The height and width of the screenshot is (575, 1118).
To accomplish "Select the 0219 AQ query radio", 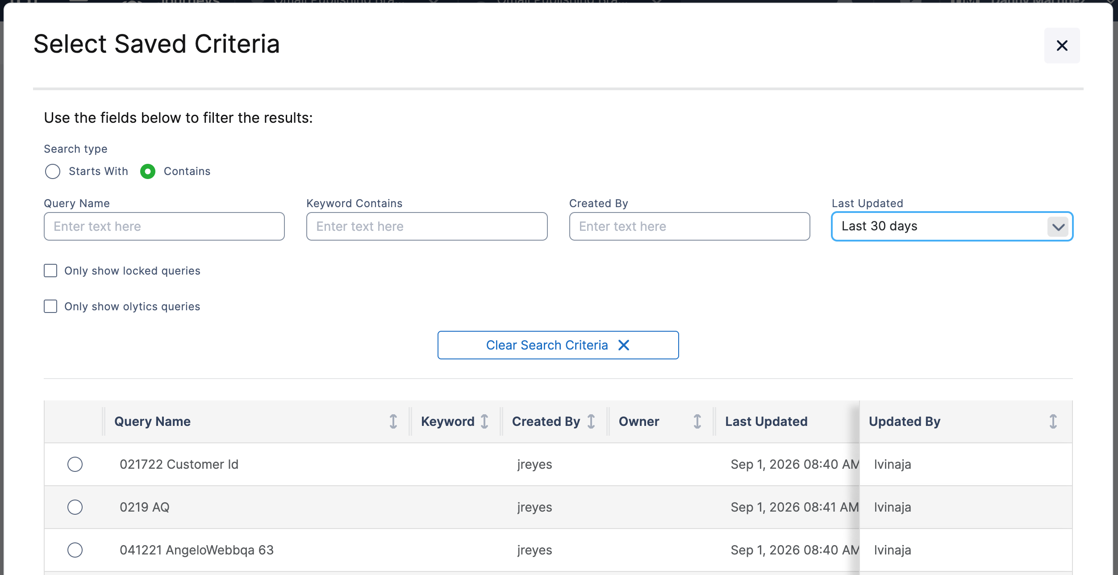I will pos(75,507).
